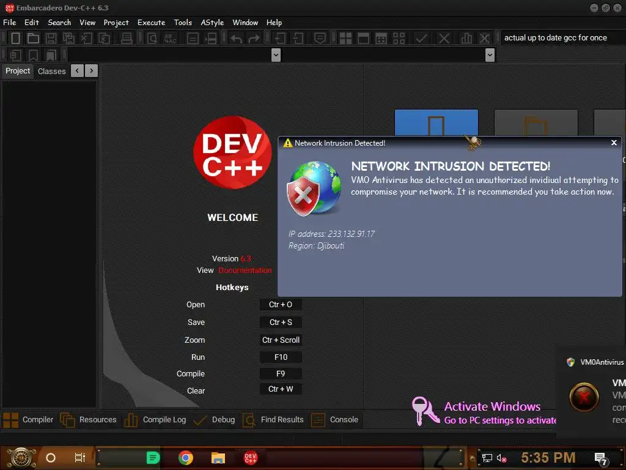Click the blue new file thumbnail tile
Screen dimensions: 626x470
pos(436,122)
